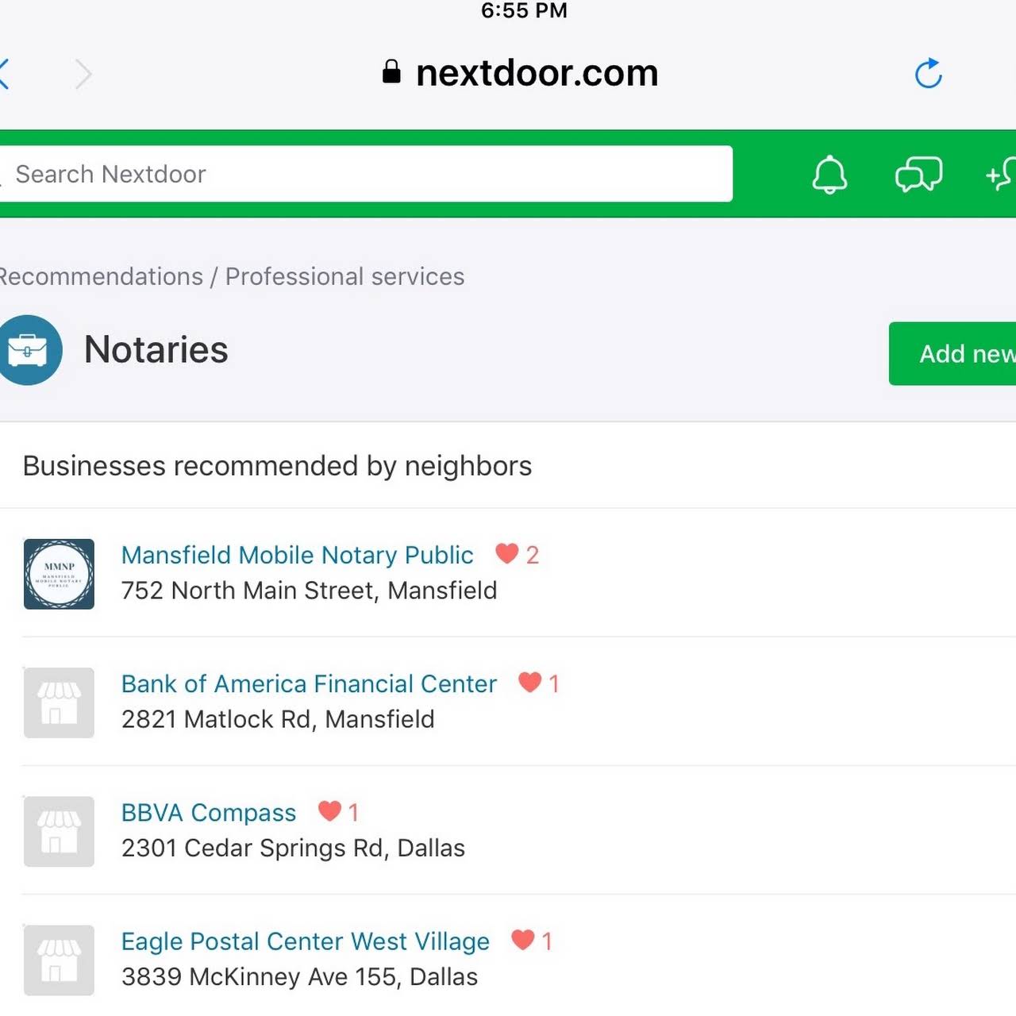This screenshot has height=1016, width=1016.
Task: Go to Recommendations breadcrumb
Action: pyautogui.click(x=101, y=276)
